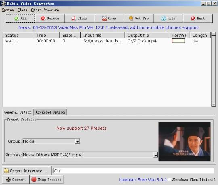This screenshot has width=218, height=185.
Task: Click the License Free Ver:3.0.1 link
Action: [x=143, y=180]
